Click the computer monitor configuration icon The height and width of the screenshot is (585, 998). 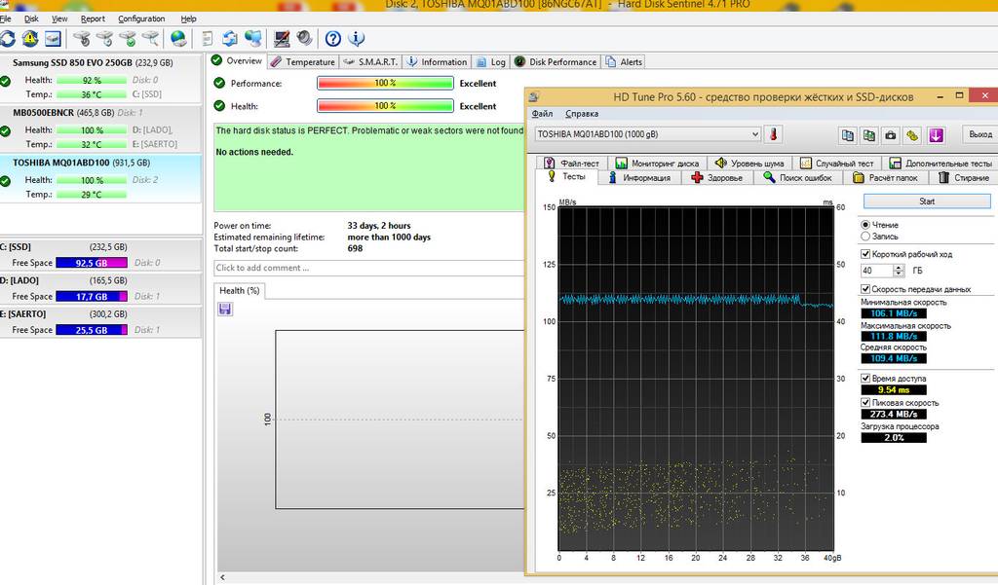282,39
